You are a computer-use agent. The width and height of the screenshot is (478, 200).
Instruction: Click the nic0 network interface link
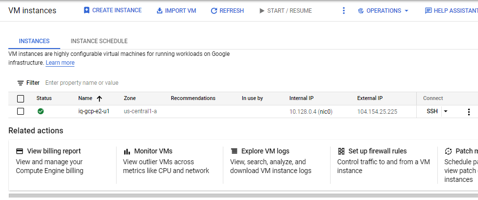[325, 112]
